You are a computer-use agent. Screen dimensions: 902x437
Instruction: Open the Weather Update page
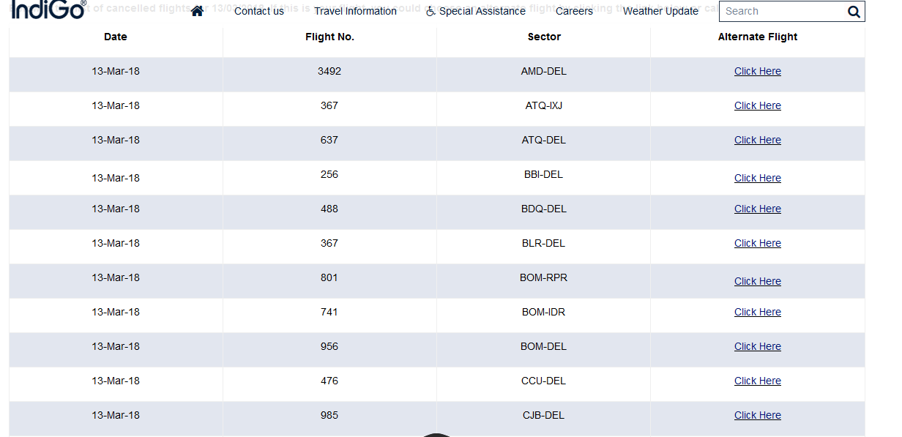click(x=660, y=11)
